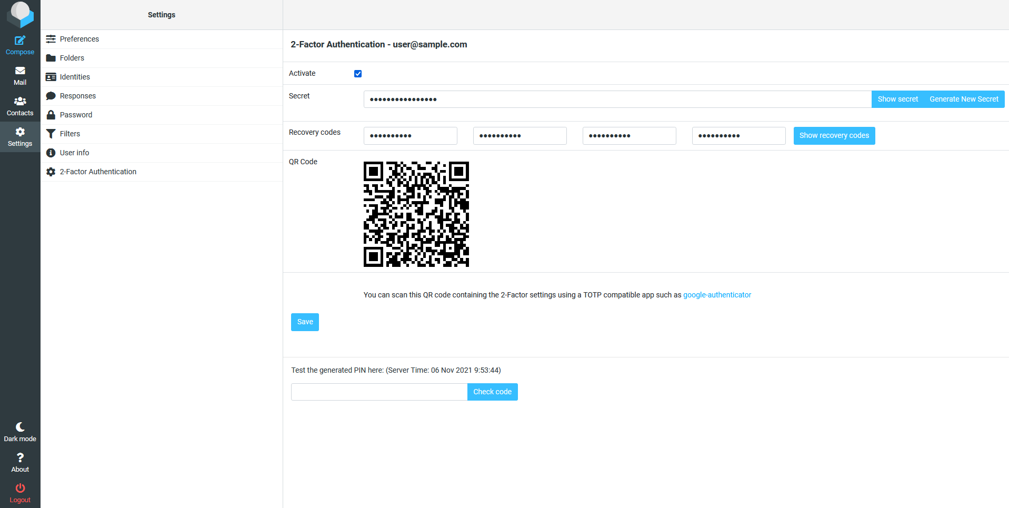Select the Settings gear icon in sidebar
This screenshot has width=1009, height=508.
(20, 132)
